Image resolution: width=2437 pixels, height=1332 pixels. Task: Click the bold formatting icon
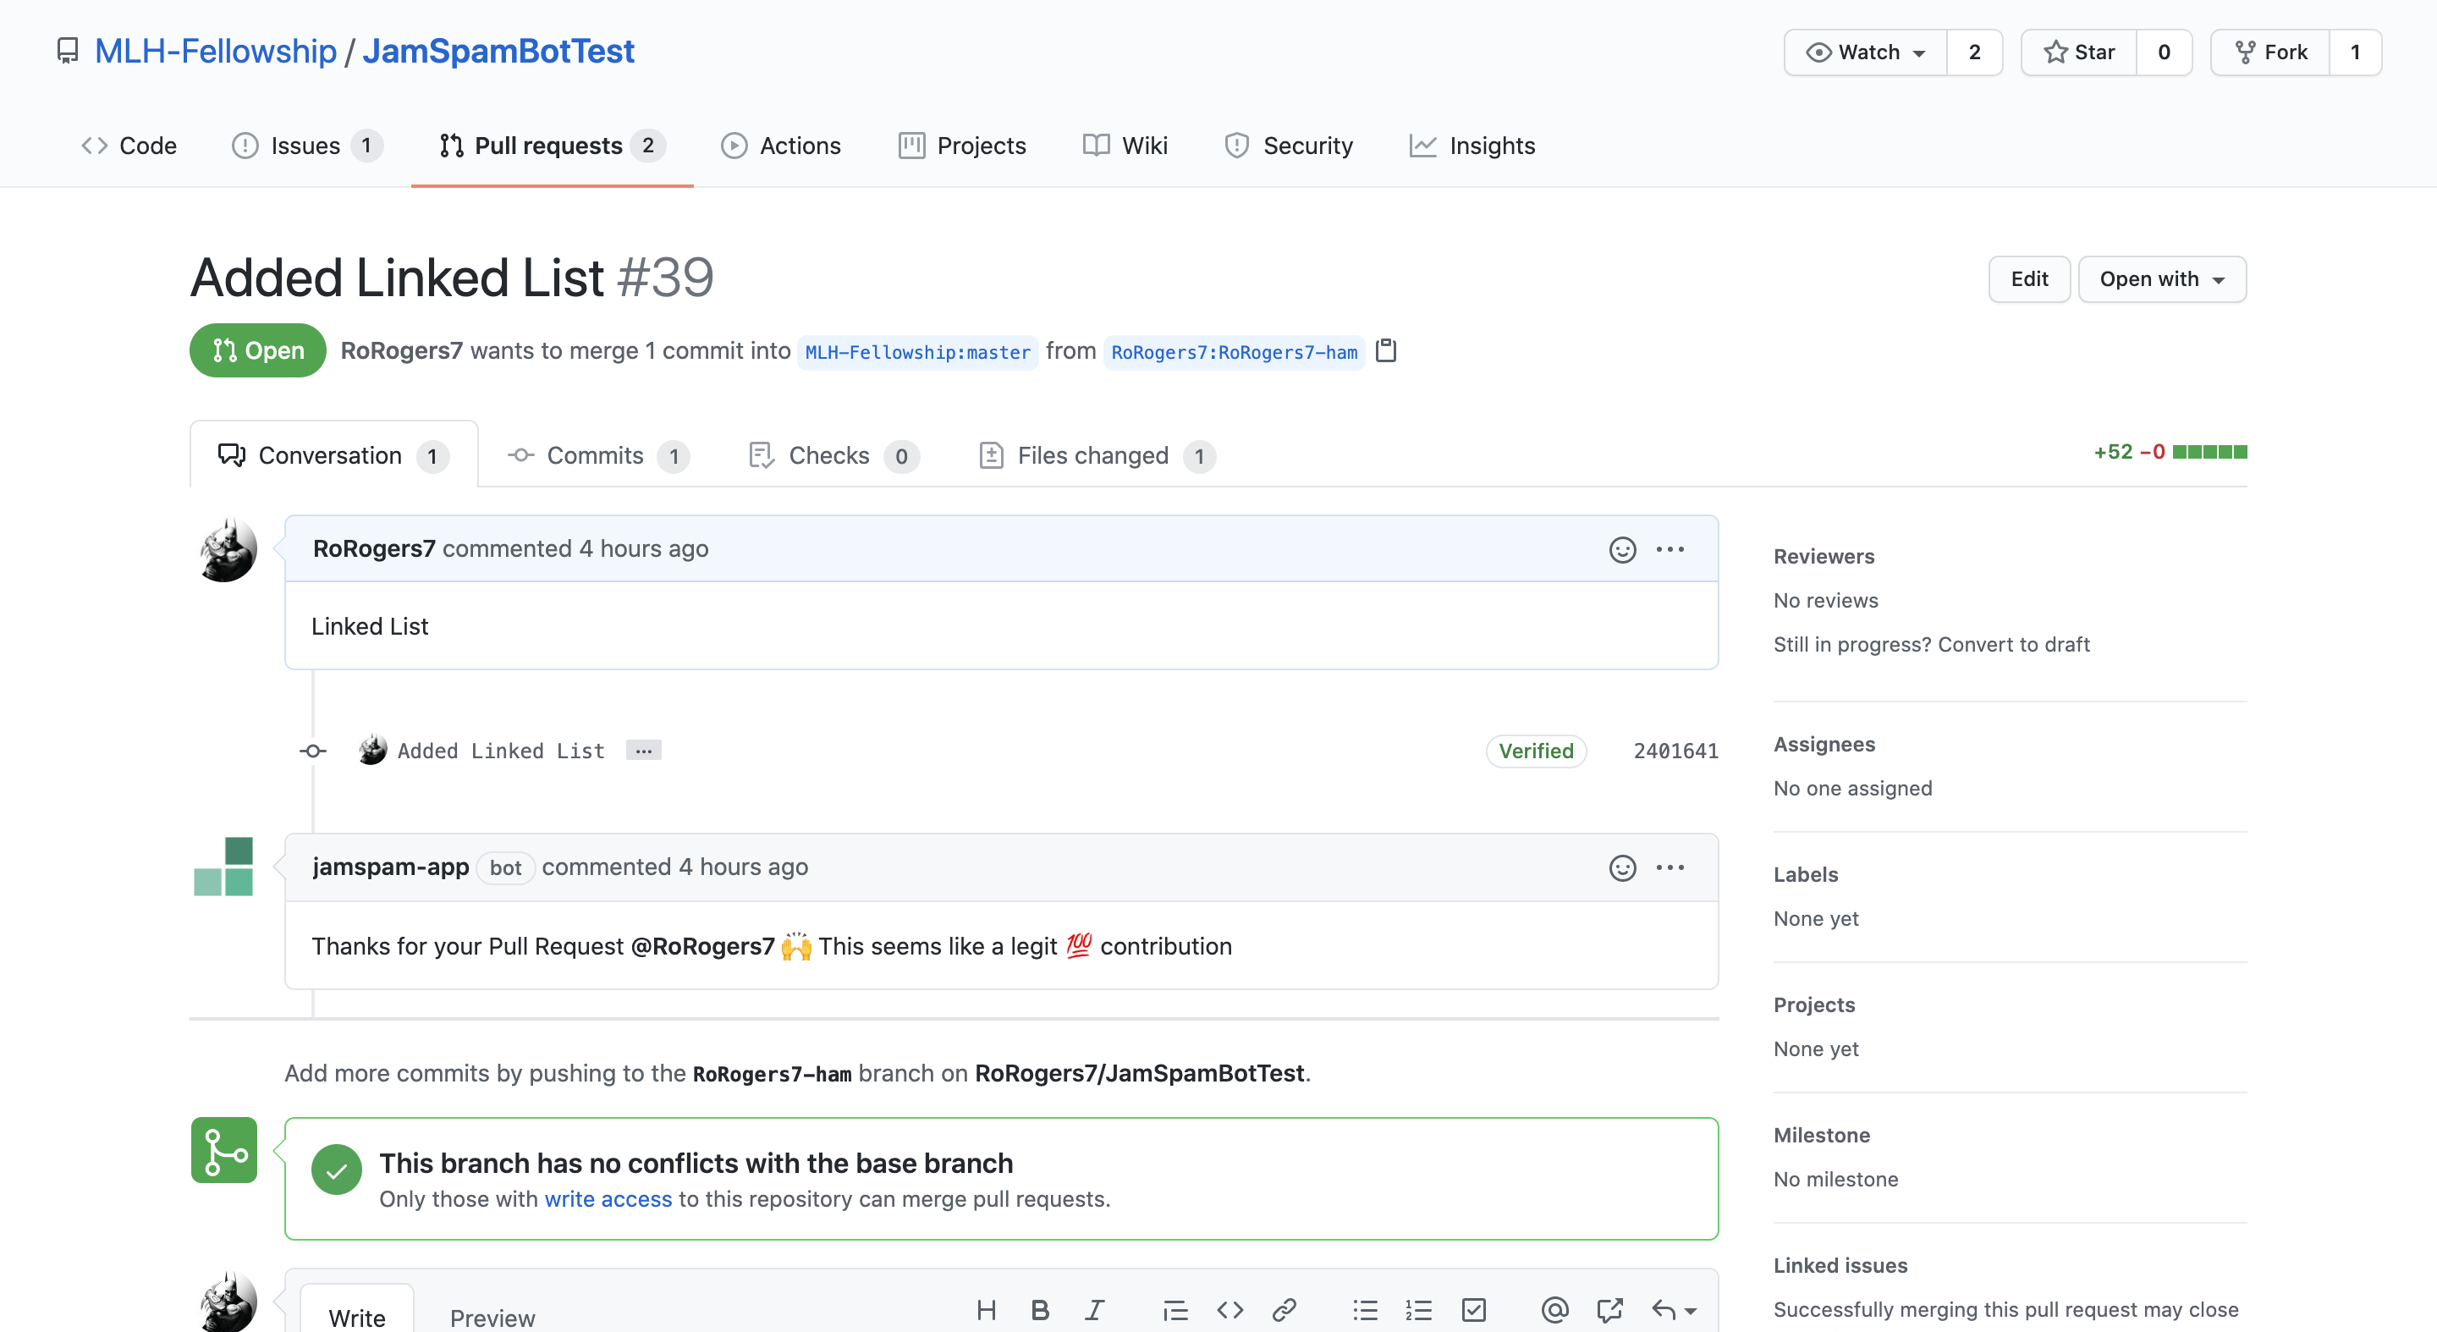point(1040,1309)
